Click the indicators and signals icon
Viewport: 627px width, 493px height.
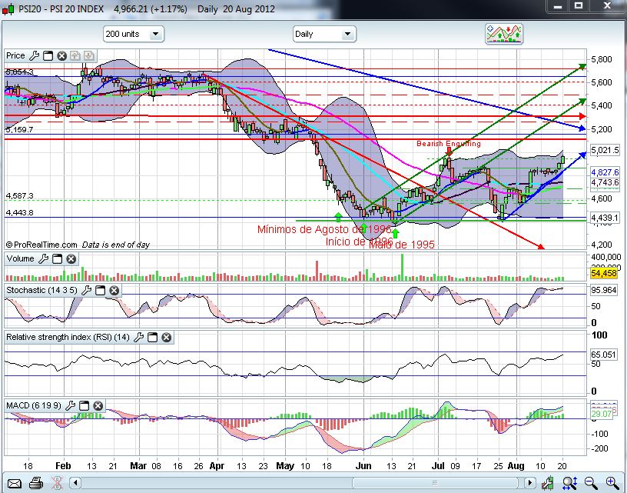[504, 34]
